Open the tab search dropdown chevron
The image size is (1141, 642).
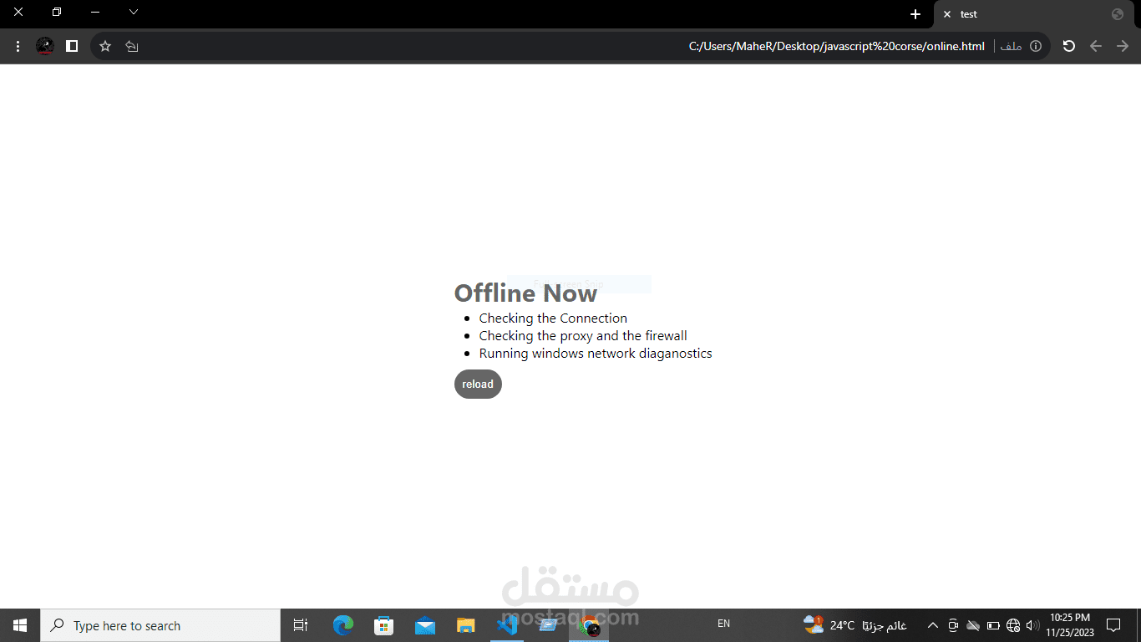tap(133, 13)
